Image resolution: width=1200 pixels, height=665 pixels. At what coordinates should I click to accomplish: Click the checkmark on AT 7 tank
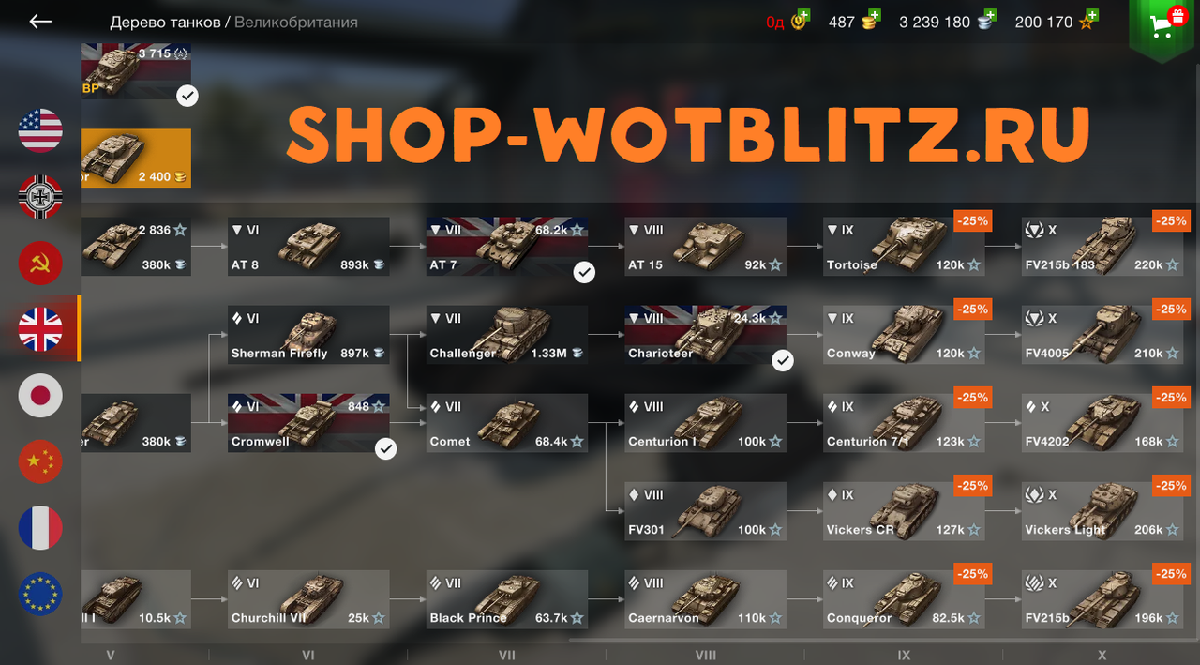pos(584,272)
